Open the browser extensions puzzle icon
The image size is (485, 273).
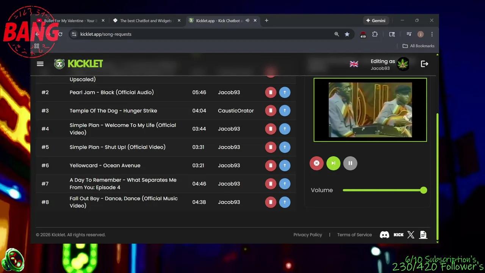click(x=375, y=34)
